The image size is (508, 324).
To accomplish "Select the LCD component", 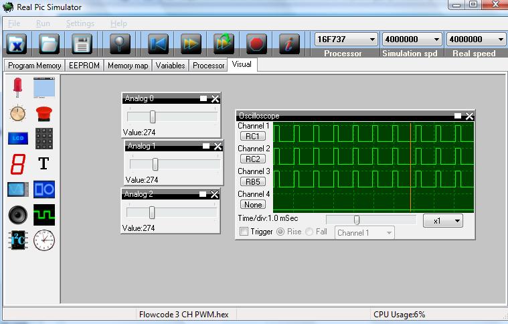I will (18, 139).
